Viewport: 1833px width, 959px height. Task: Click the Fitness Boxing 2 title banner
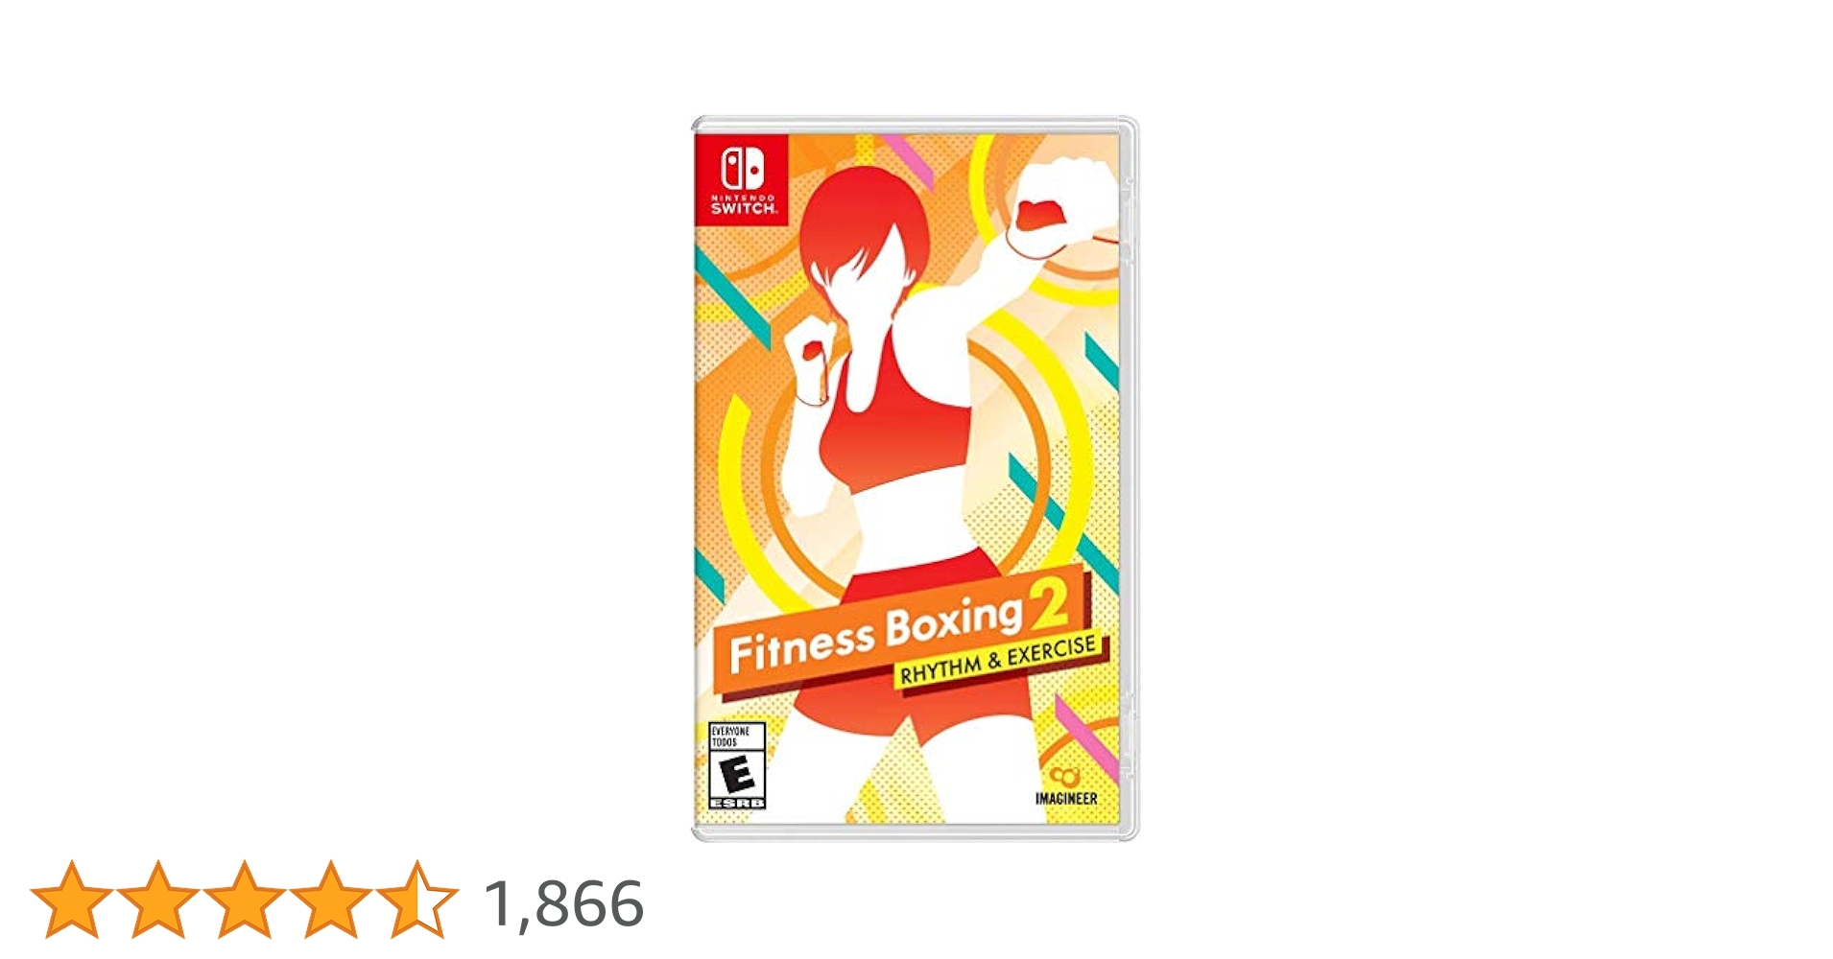[898, 633]
